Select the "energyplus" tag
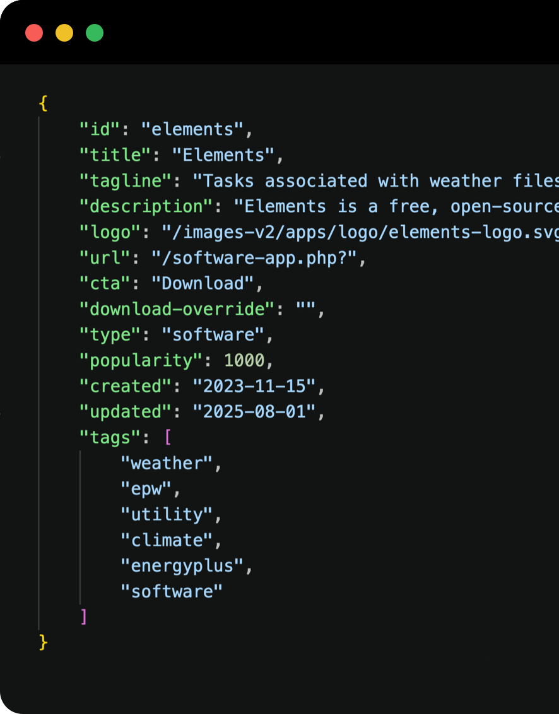The image size is (559, 714). coord(182,566)
